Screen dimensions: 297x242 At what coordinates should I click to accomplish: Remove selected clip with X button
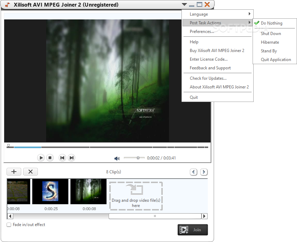tap(31, 172)
